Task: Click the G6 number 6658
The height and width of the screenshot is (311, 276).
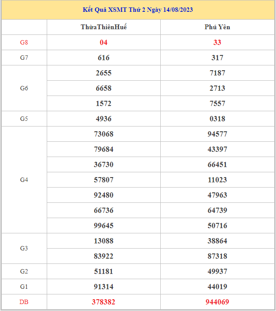Action: [103, 88]
